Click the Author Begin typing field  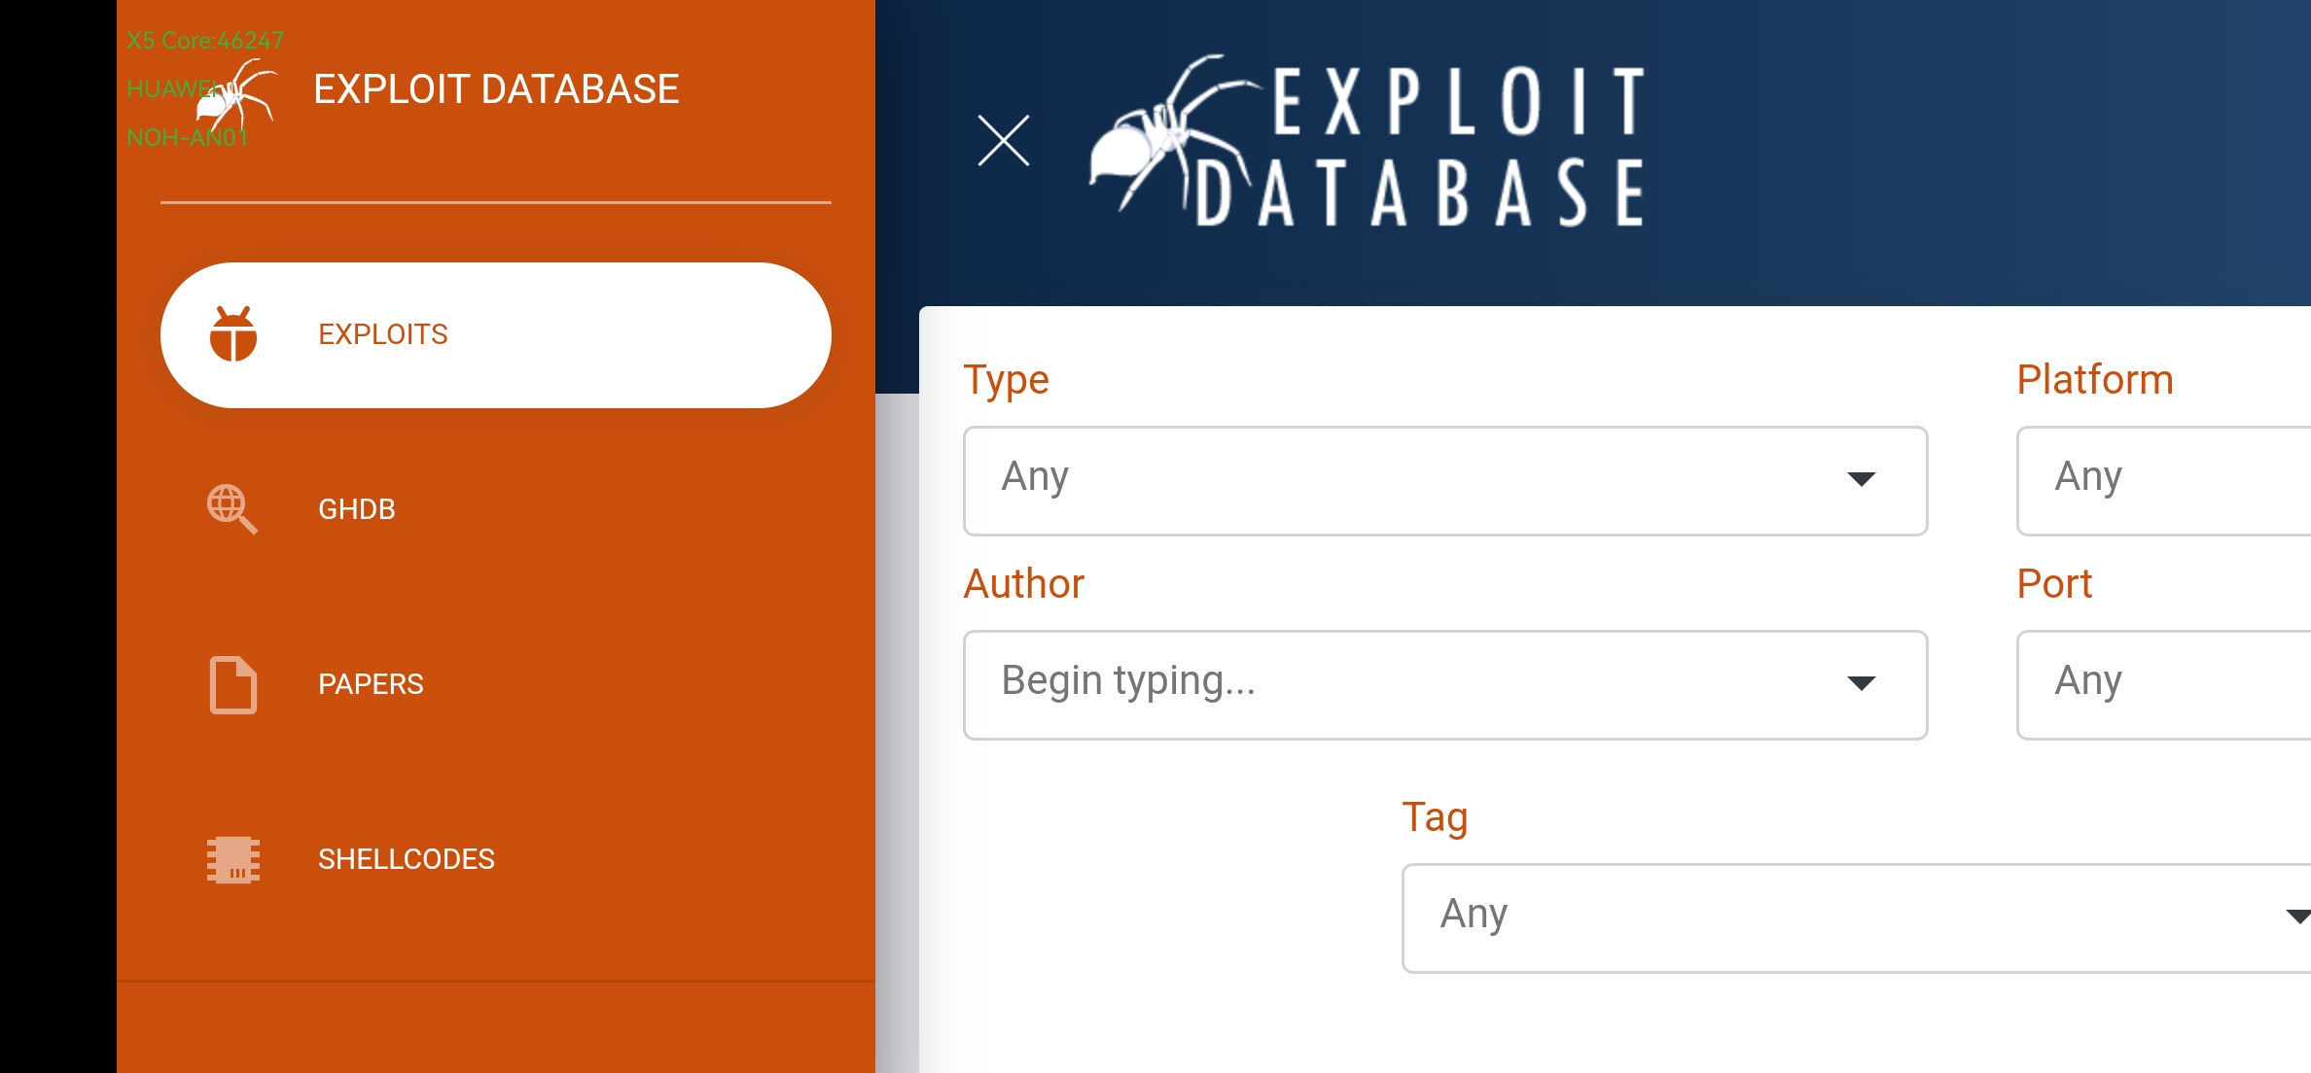click(x=1445, y=685)
